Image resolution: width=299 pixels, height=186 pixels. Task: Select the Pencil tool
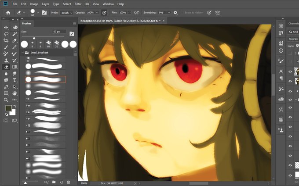15,47
